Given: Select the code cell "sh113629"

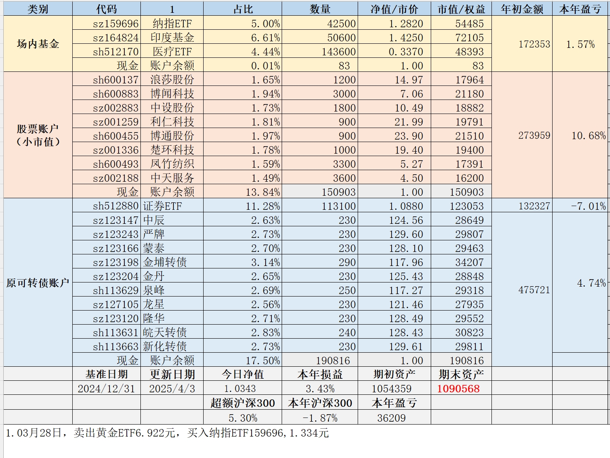Looking at the screenshot, I should tap(107, 290).
